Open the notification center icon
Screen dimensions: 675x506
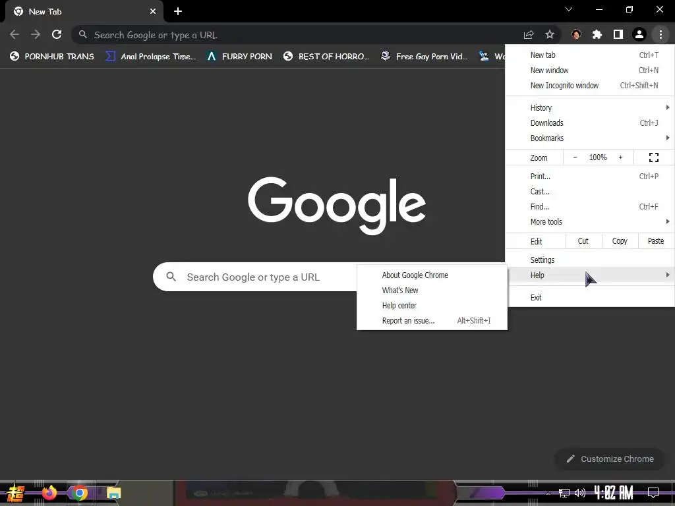click(653, 492)
